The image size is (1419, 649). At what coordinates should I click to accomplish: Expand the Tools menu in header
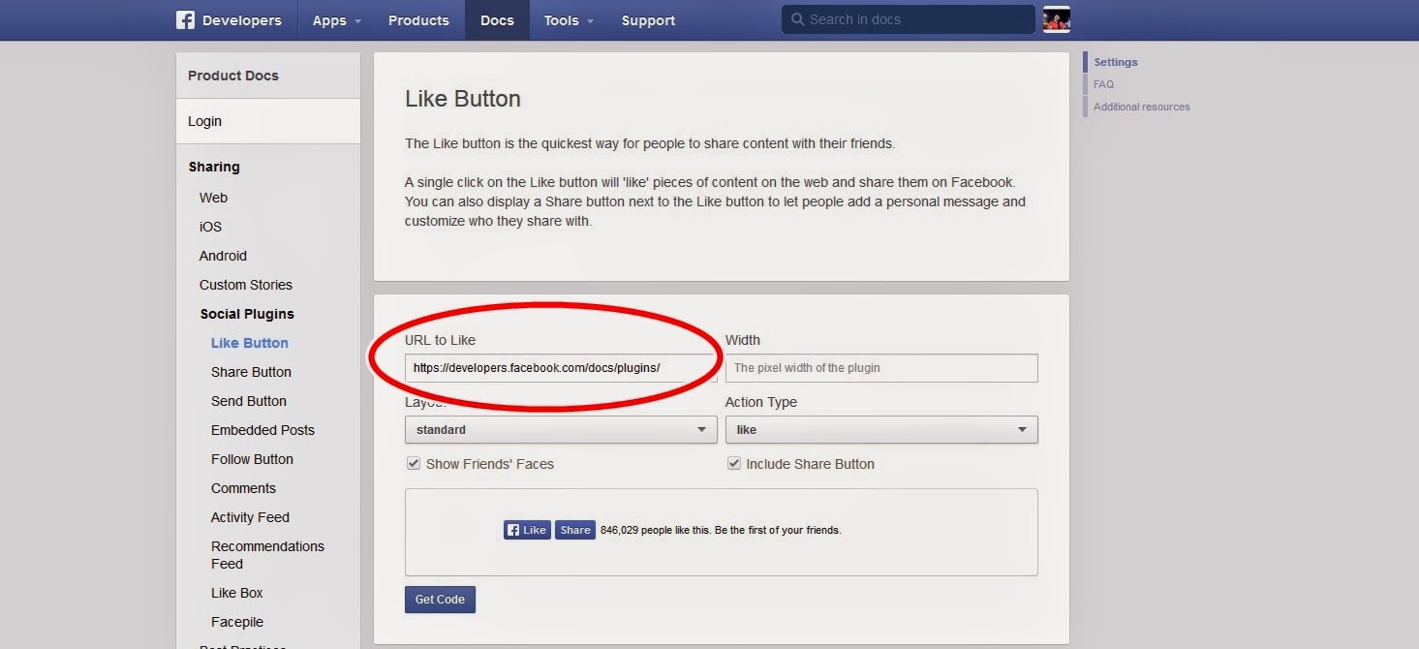click(x=568, y=20)
